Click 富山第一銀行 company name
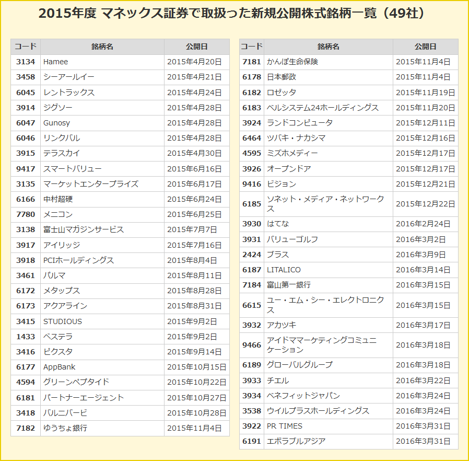Image resolution: width=469 pixels, height=461 pixels. 289,285
